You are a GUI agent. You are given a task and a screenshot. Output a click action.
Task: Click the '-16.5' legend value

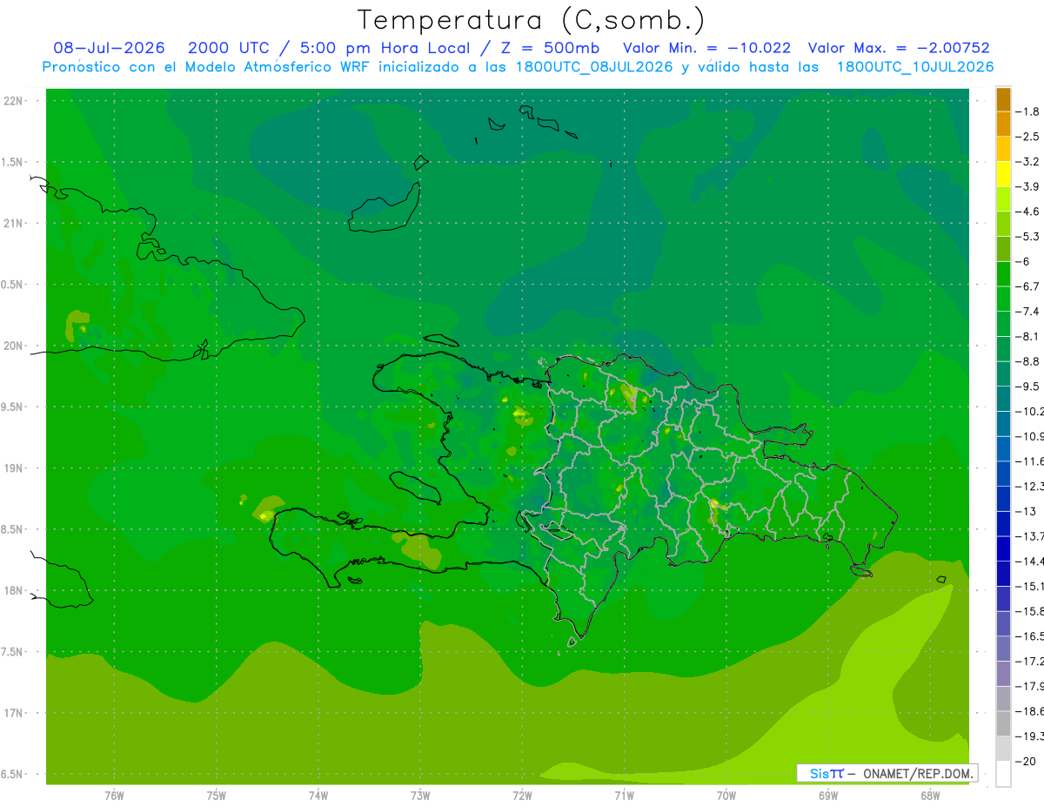click(1030, 636)
